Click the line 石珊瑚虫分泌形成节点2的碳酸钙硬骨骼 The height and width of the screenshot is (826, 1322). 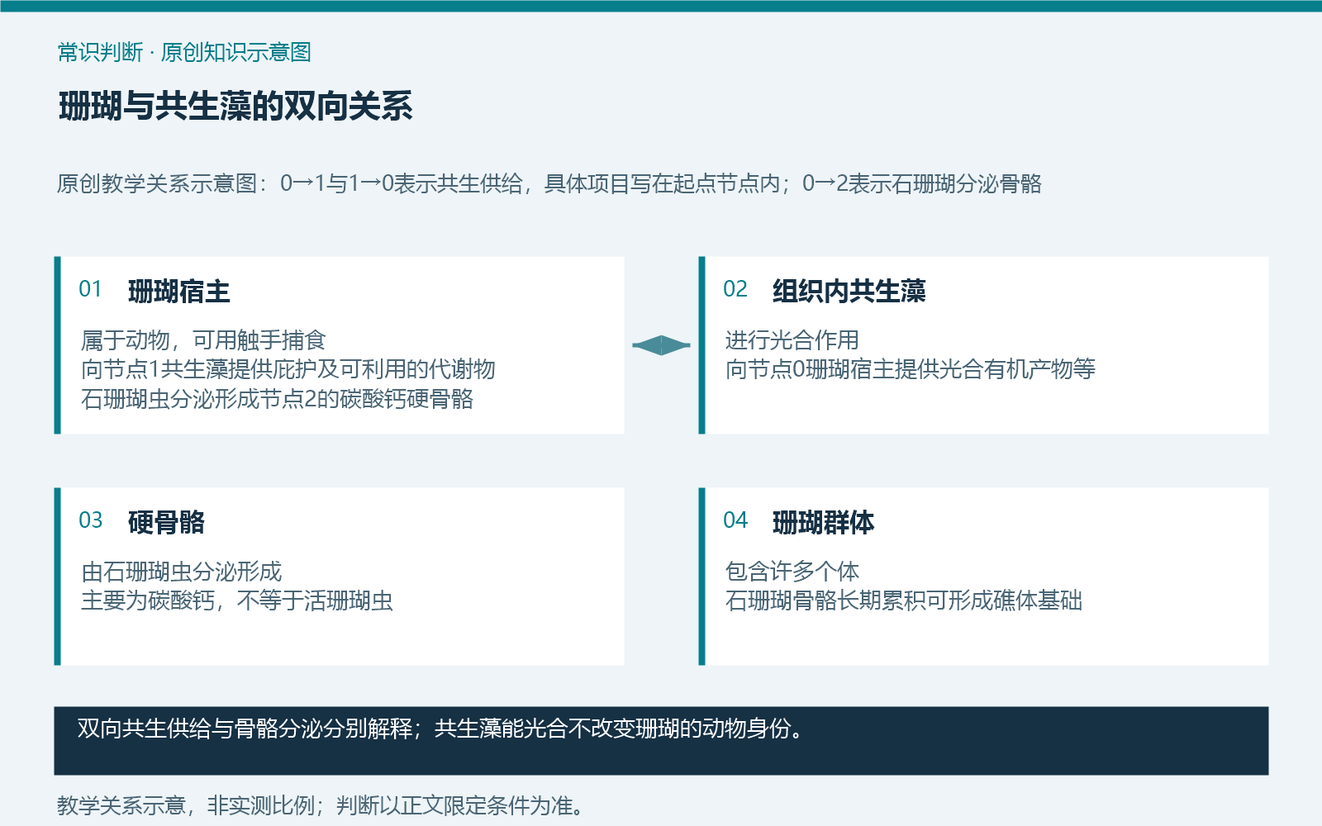tap(277, 399)
